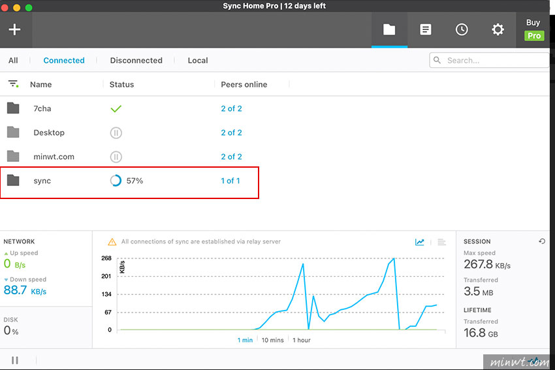Select the Desktop folder name
The height and width of the screenshot is (370, 555).
pos(49,132)
